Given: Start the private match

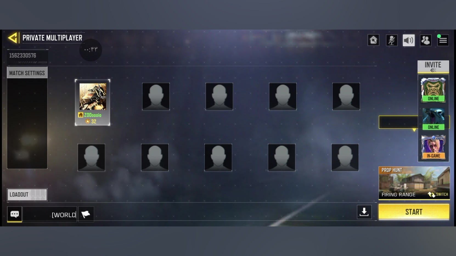Looking at the screenshot, I should 414,212.
